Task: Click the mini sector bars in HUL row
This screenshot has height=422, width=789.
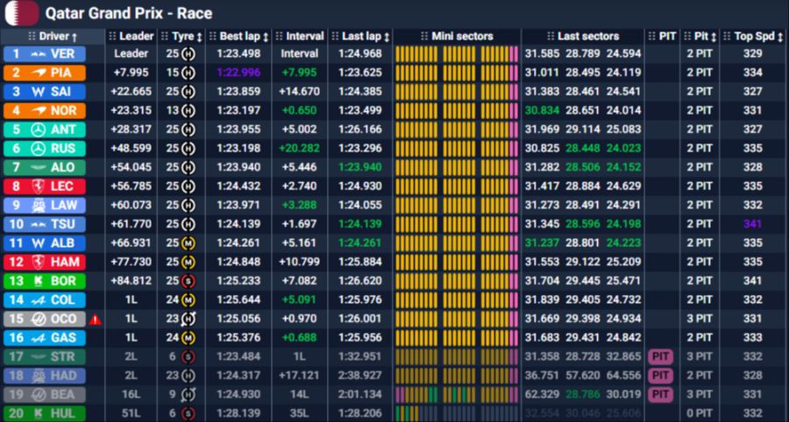Action: 457,413
